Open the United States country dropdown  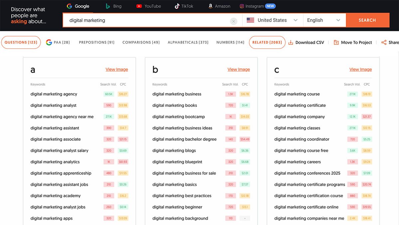click(x=273, y=20)
